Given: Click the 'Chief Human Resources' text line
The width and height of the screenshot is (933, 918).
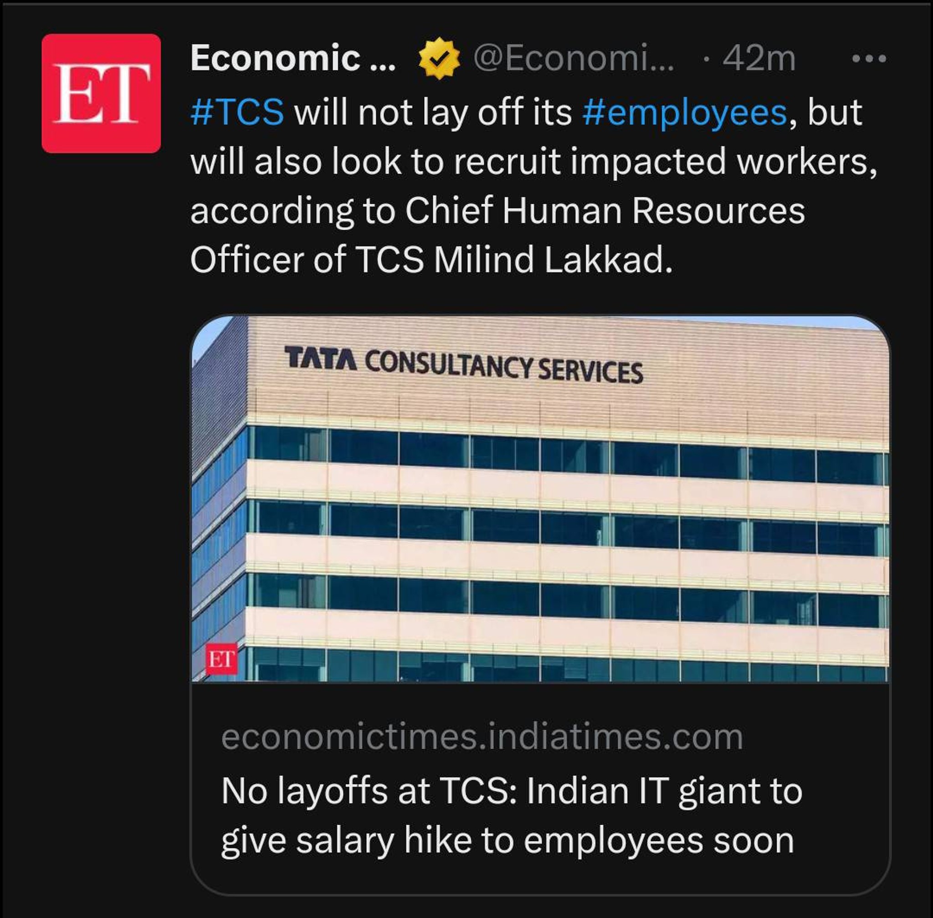Looking at the screenshot, I should coord(605,211).
